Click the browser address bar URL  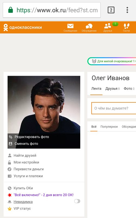57,10
